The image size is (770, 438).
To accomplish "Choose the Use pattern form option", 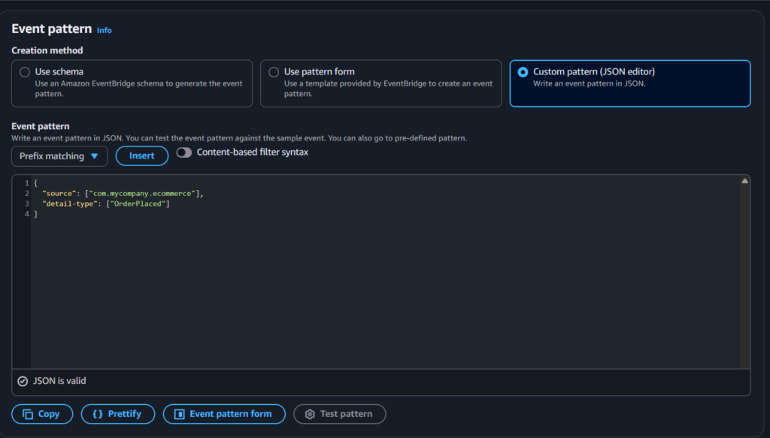I will (x=272, y=72).
